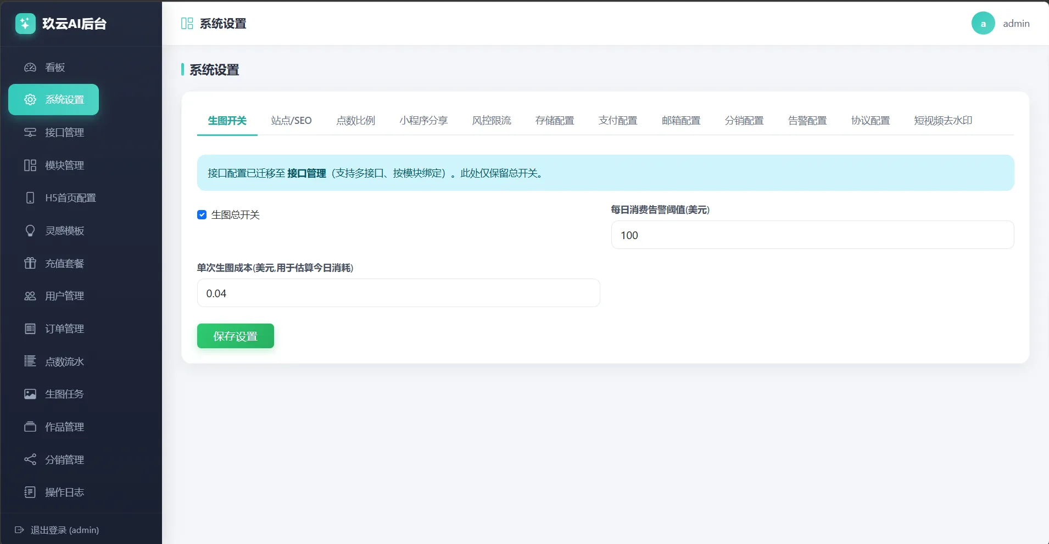
Task: Click the 系统设置 page heading
Action: 214,70
